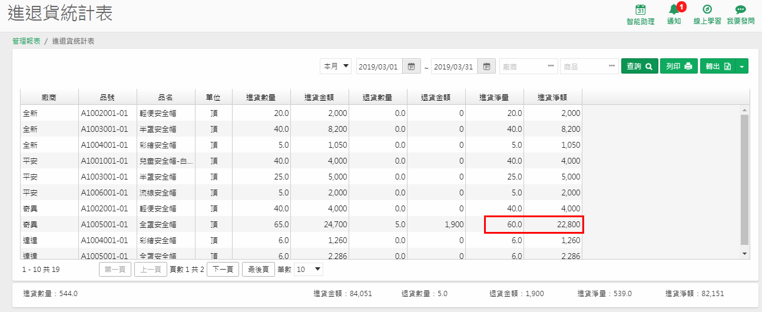Sort by the 進貨數量 column header
This screenshot has width=762, height=312.
pos(261,97)
